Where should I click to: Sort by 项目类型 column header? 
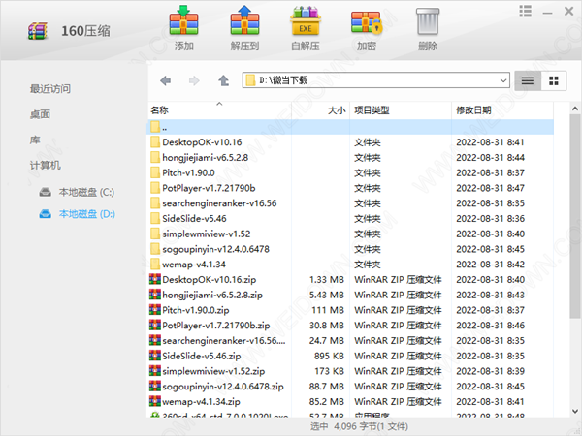click(x=401, y=110)
